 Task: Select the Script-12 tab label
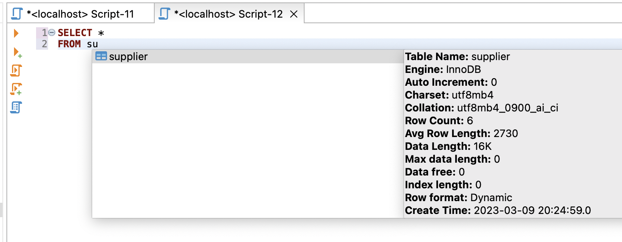coord(228,14)
